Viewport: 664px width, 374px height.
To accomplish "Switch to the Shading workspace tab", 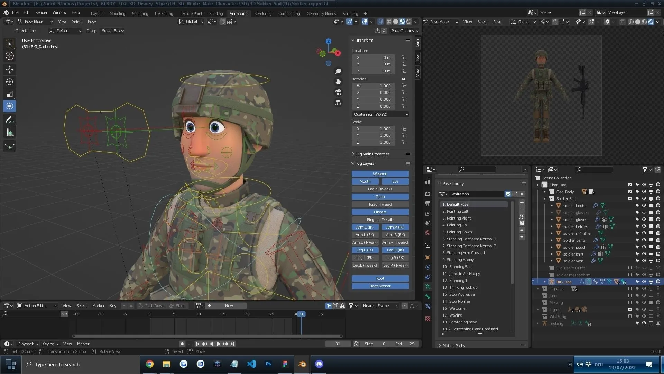I will [216, 14].
